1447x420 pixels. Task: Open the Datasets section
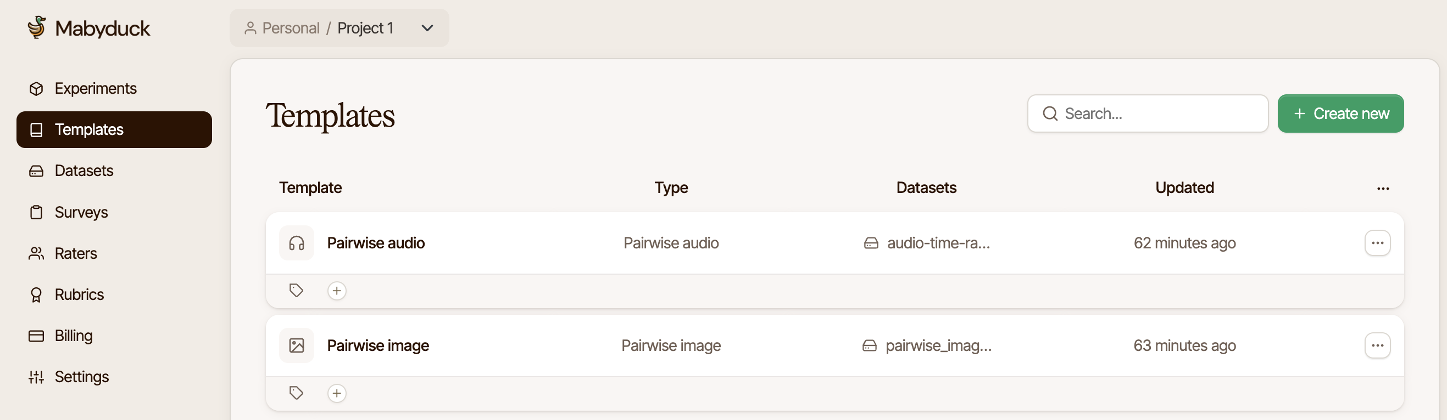(x=114, y=171)
